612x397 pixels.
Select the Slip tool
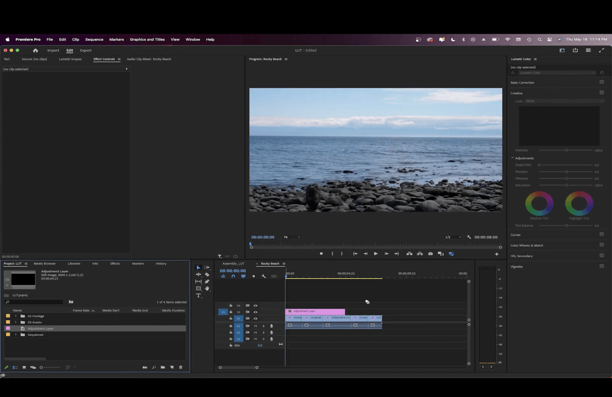198,281
